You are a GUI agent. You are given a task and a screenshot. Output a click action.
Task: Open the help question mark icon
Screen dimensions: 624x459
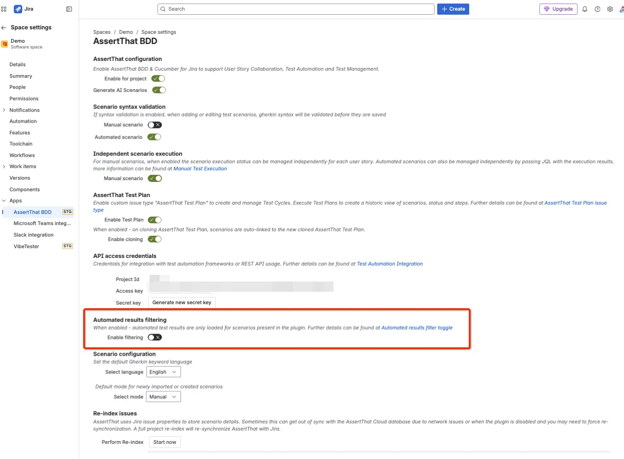click(597, 9)
